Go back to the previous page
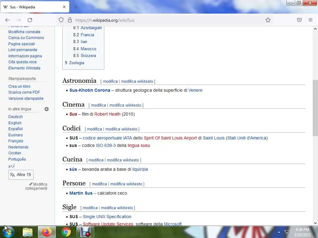 (7, 20)
